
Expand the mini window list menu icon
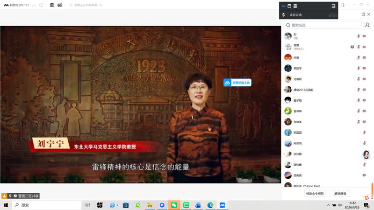pos(333,6)
